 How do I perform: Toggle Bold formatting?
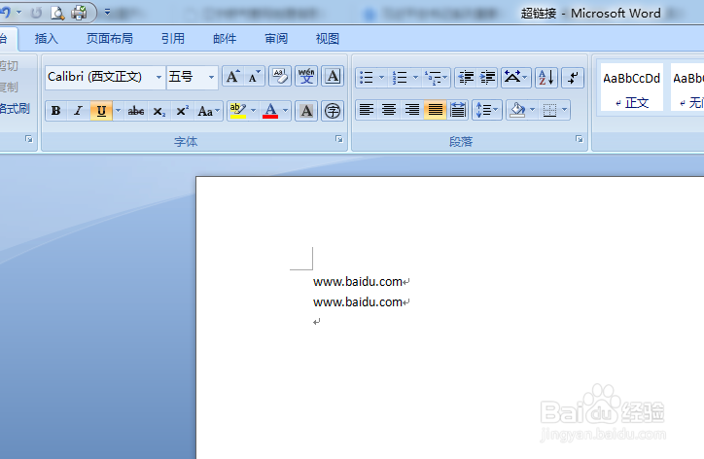pos(56,111)
